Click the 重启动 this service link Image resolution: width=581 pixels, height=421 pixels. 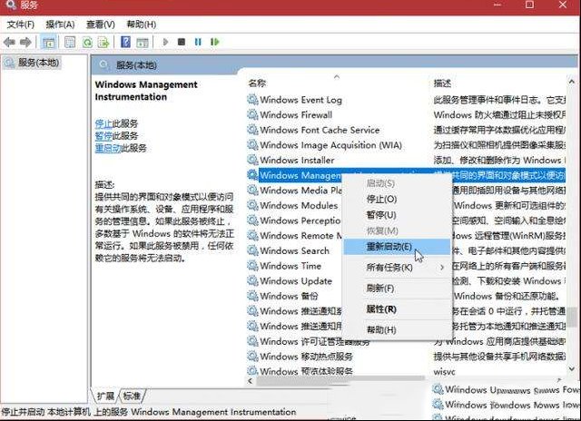(108, 148)
